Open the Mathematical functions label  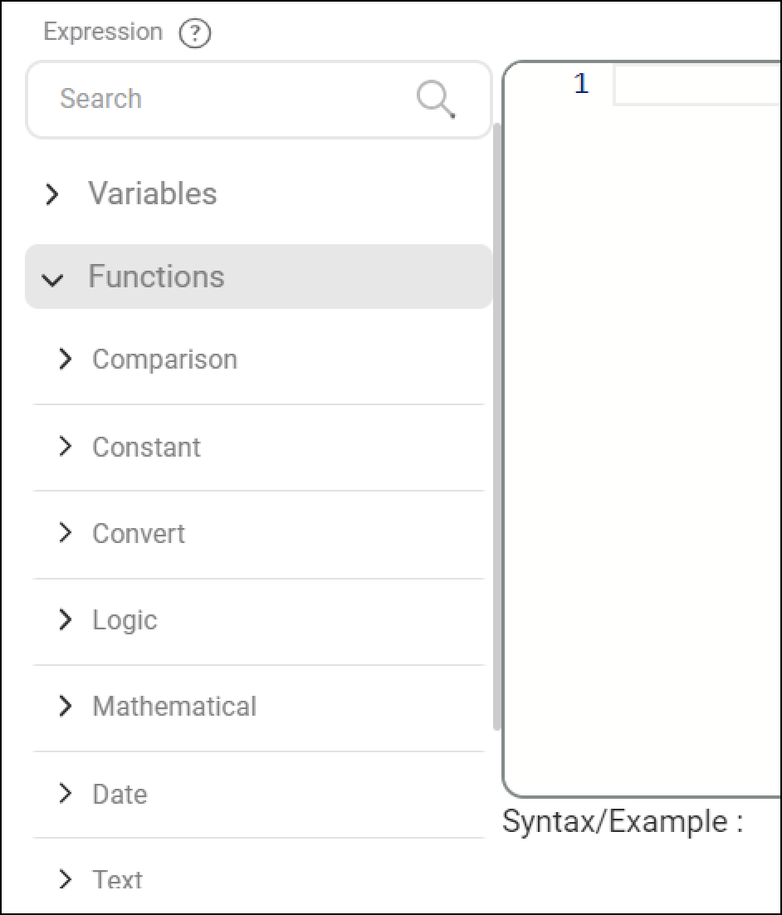point(174,706)
